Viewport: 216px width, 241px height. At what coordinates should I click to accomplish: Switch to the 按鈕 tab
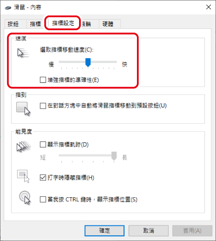tap(13, 24)
